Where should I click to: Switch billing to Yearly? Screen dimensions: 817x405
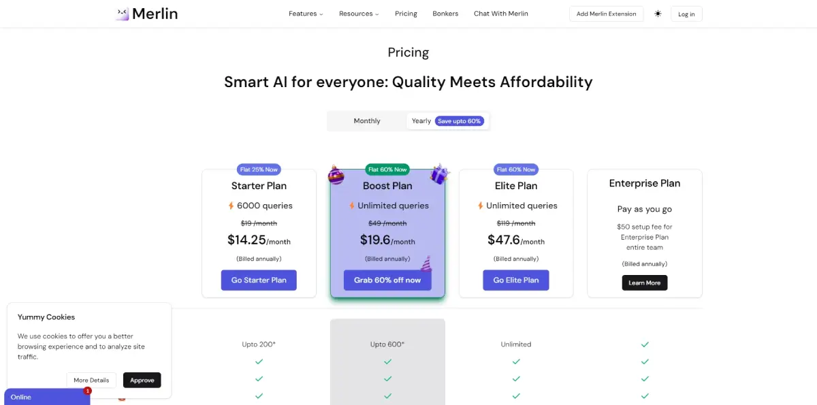pos(421,121)
